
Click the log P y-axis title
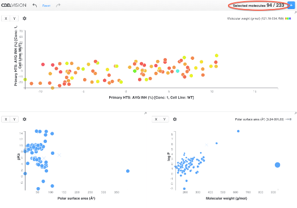(x=169, y=157)
